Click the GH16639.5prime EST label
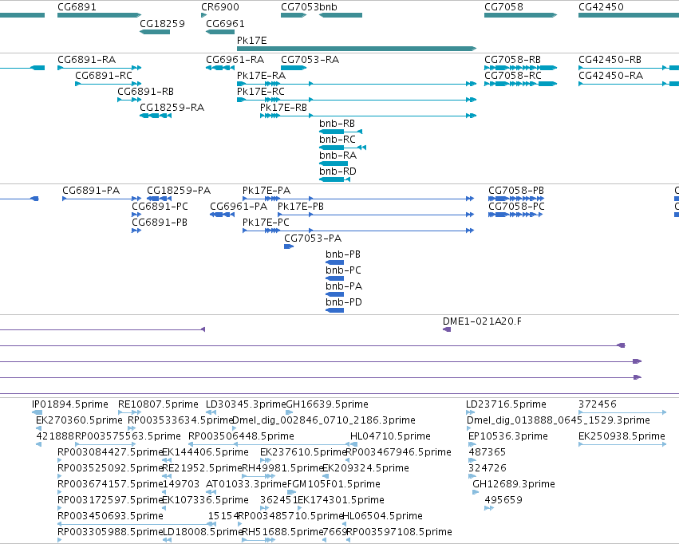 pos(327,404)
